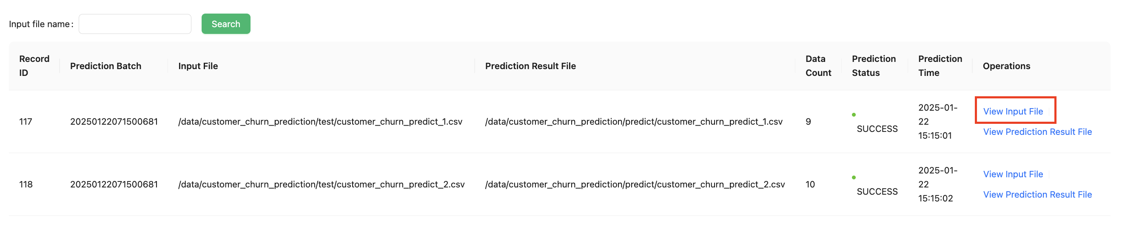Open View Prediction Result File for record 117
Viewport: 1122px width, 229px height.
(1037, 131)
